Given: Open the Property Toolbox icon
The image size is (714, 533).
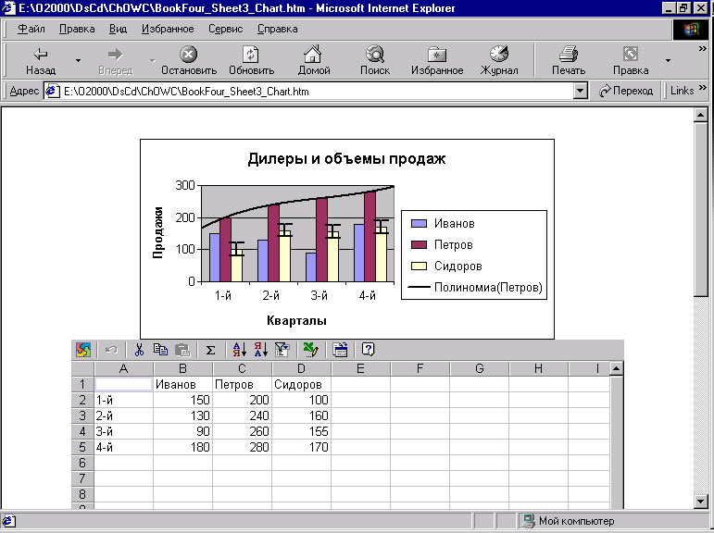Looking at the screenshot, I should 340,350.
